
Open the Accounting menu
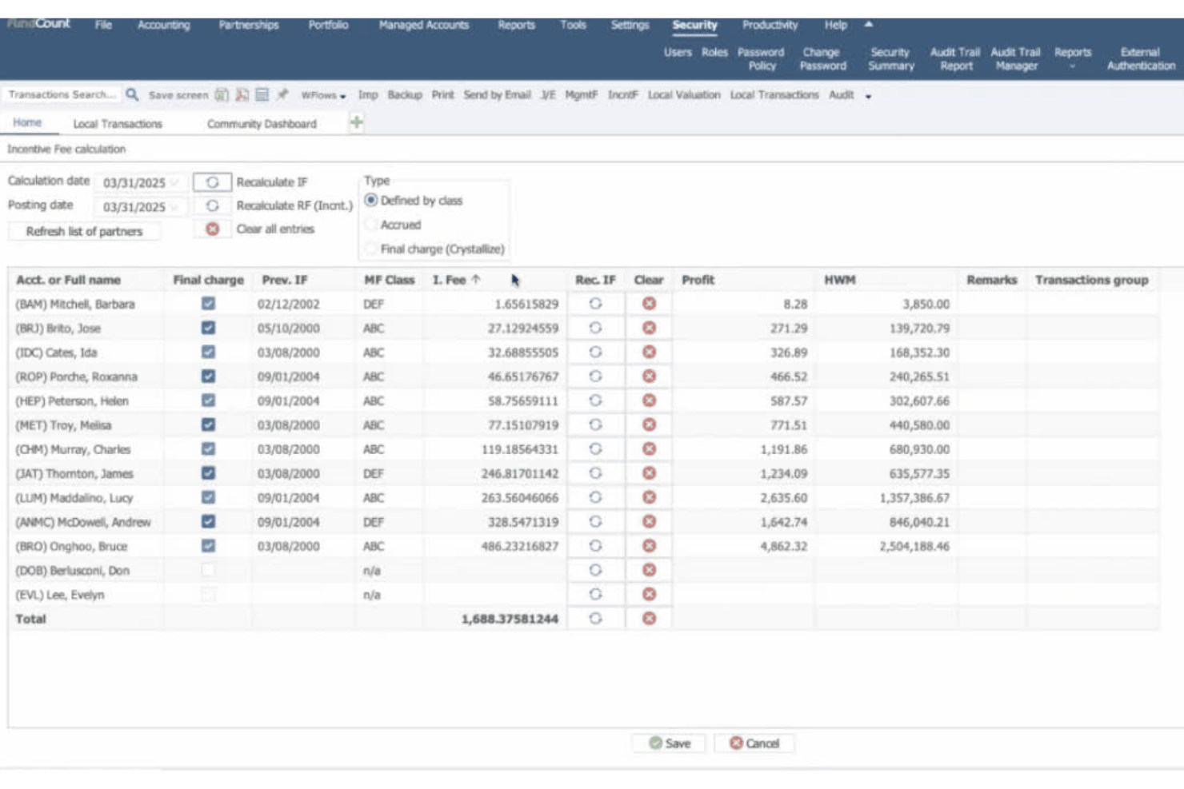164,25
